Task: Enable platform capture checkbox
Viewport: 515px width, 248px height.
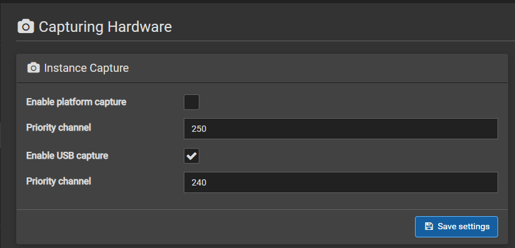Action: pos(191,102)
